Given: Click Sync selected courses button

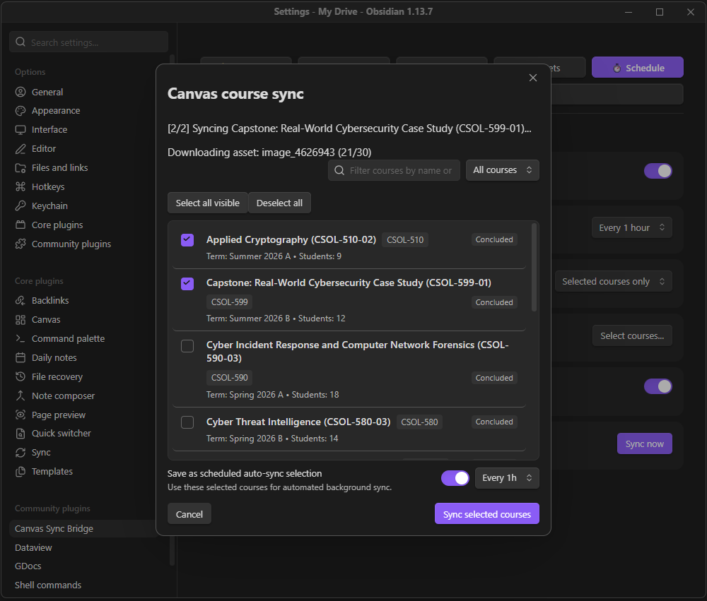Looking at the screenshot, I should tap(486, 514).
